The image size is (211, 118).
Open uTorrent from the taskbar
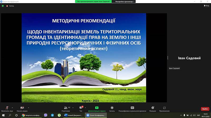tap(59, 115)
